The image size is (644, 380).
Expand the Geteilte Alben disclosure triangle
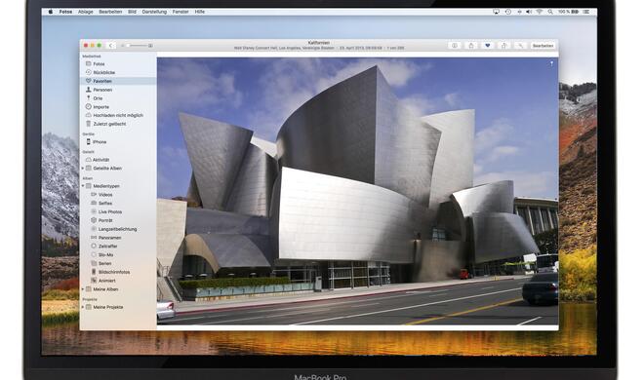(x=83, y=169)
